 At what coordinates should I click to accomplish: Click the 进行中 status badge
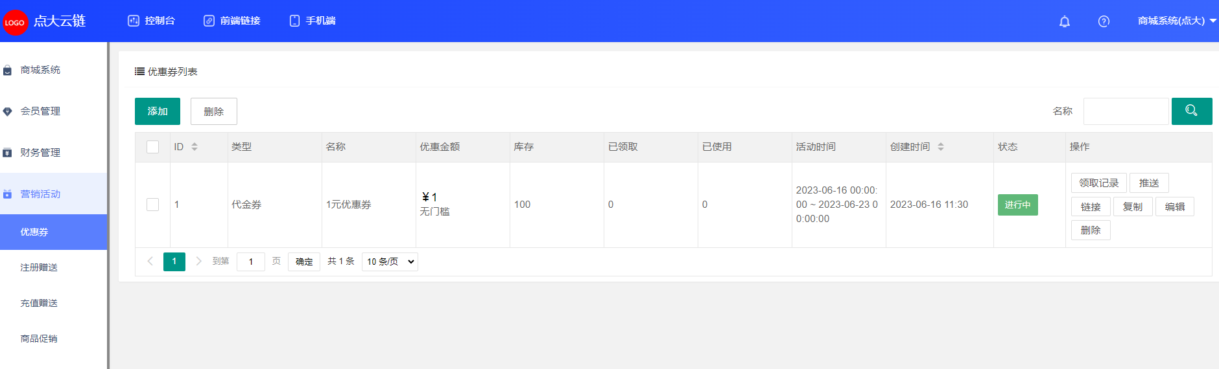coord(1018,205)
